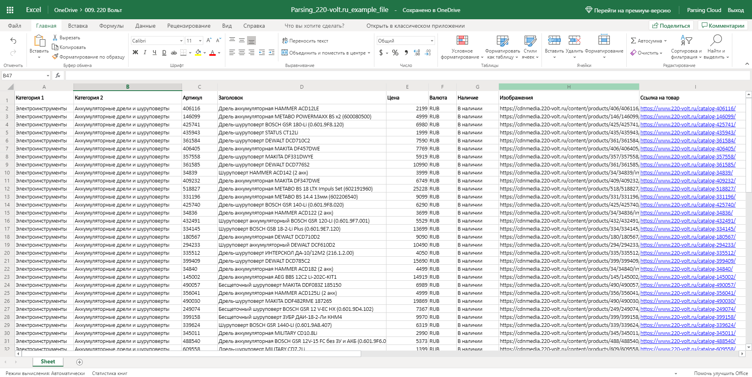Viewport: 752px width, 377px height.
Task: Click the Bold formatting icon
Action: (x=135, y=53)
